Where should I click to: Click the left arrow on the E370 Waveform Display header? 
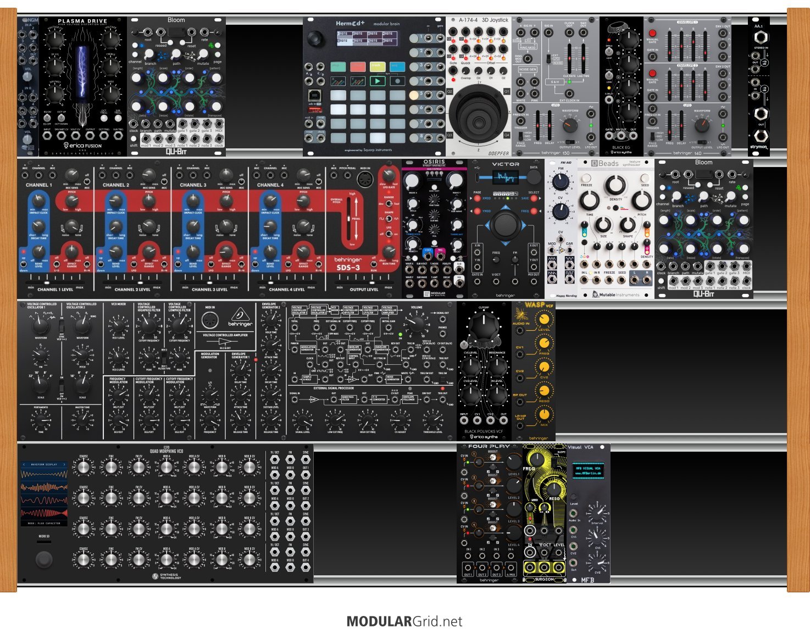pos(24,464)
